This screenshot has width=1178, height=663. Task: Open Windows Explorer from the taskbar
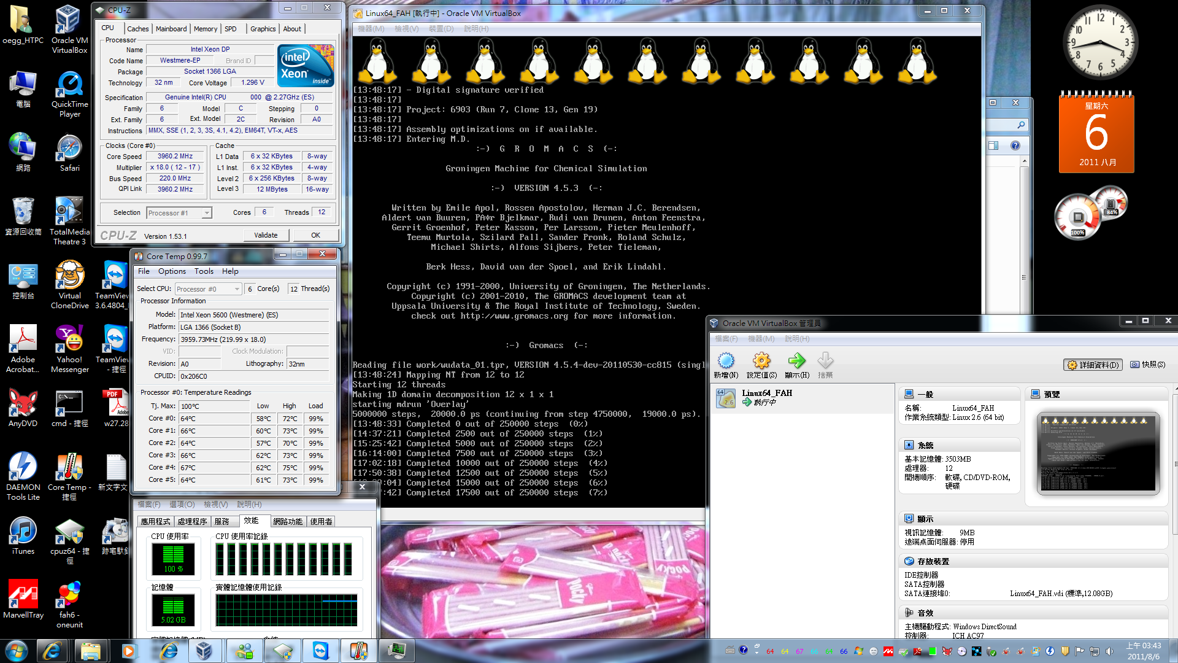click(x=90, y=651)
